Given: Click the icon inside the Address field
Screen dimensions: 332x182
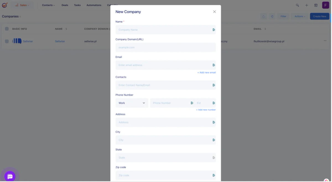Looking at the screenshot, I should [214, 122].
